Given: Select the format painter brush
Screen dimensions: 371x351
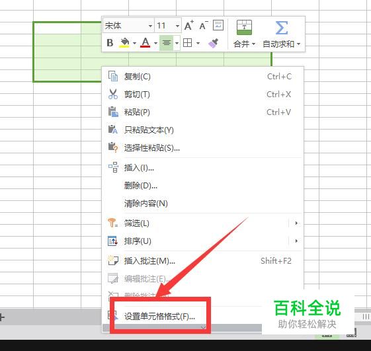Looking at the screenshot, I should point(213,43).
